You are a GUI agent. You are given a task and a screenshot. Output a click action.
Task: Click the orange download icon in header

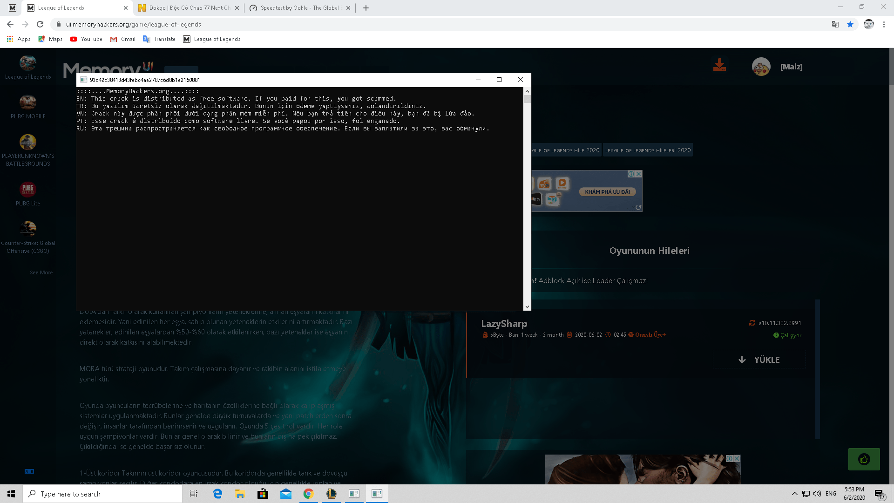coord(719,65)
